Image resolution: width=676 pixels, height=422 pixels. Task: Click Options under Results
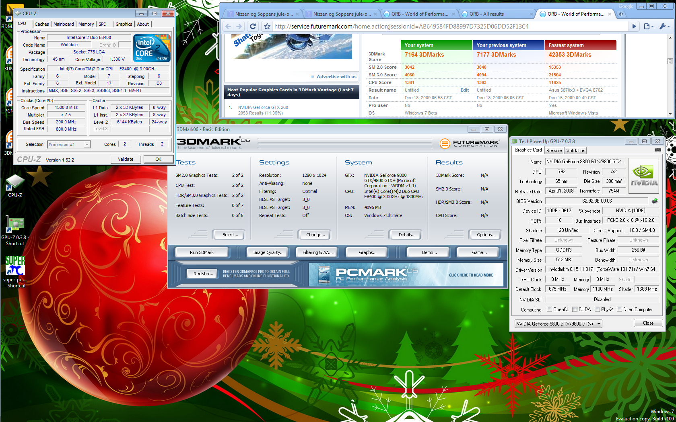pos(486,235)
